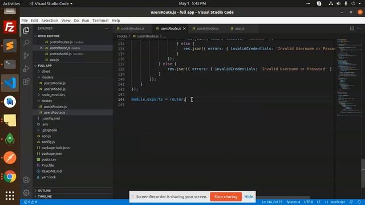Launch Sublime Text from the dock
Screen dimensions: 365x205
click(10, 46)
